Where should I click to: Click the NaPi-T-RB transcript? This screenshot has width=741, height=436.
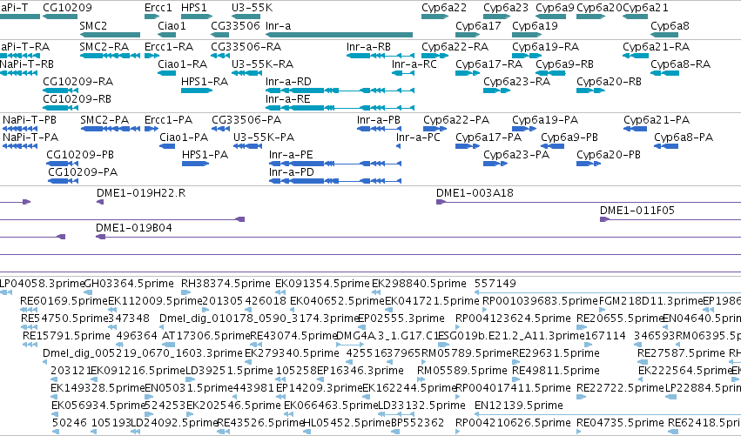coord(18,73)
